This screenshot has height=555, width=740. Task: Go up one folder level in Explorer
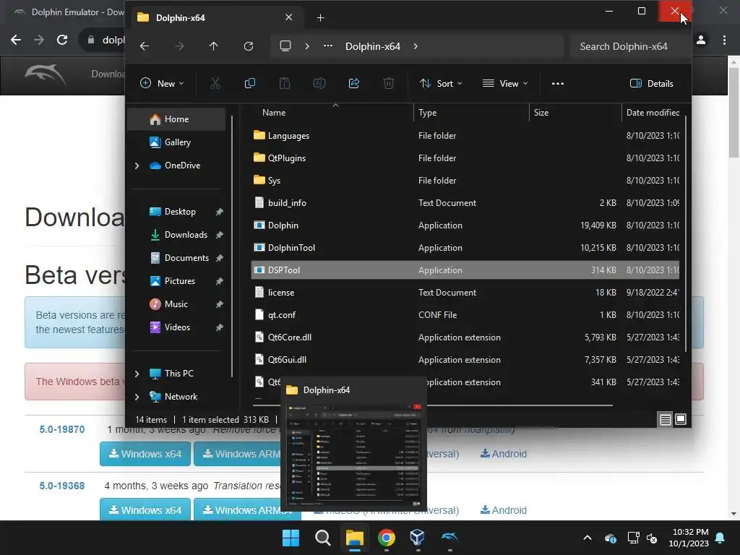click(213, 46)
